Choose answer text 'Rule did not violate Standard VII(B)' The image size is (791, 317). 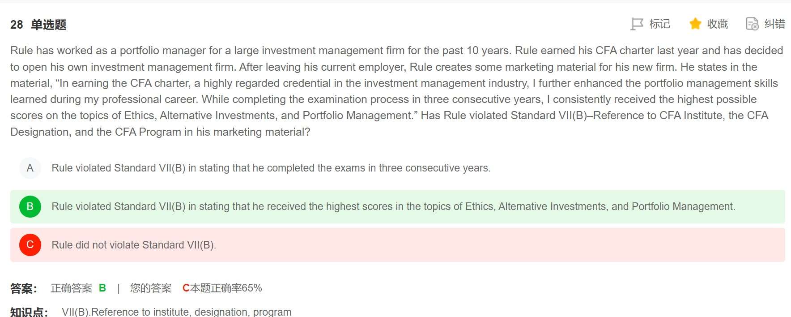[133, 245]
